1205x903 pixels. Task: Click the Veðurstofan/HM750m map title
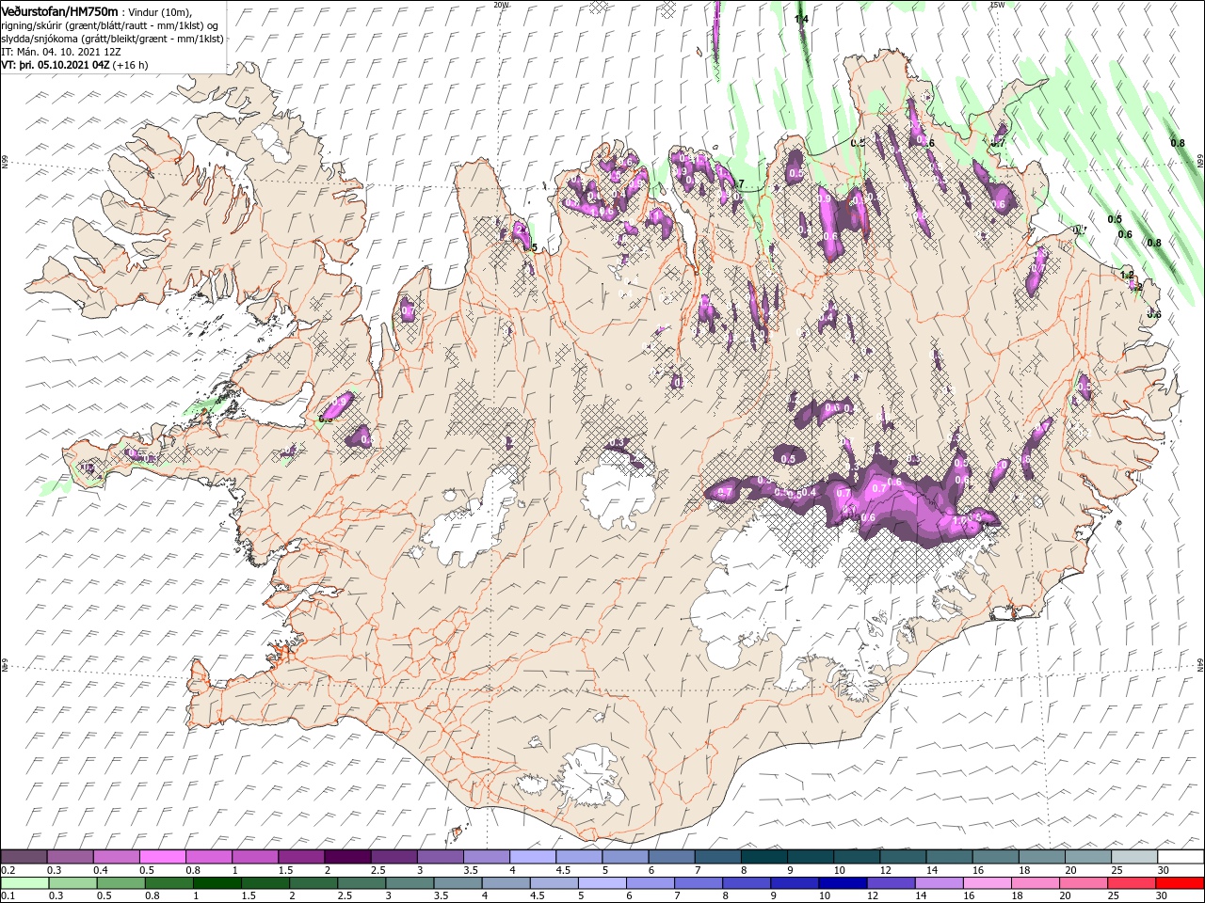[59, 11]
